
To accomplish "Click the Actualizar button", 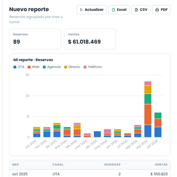I will [92, 10].
